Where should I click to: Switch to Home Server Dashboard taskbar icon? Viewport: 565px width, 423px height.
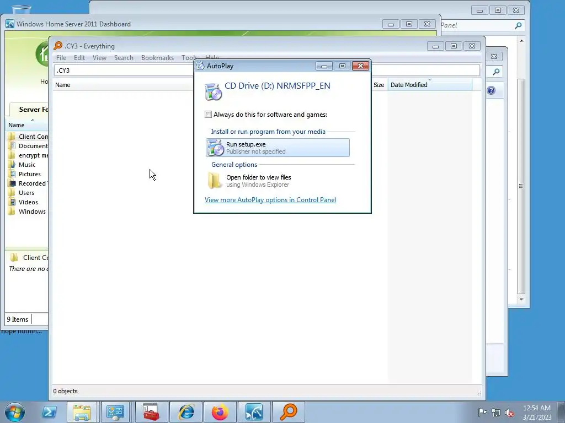(x=254, y=412)
